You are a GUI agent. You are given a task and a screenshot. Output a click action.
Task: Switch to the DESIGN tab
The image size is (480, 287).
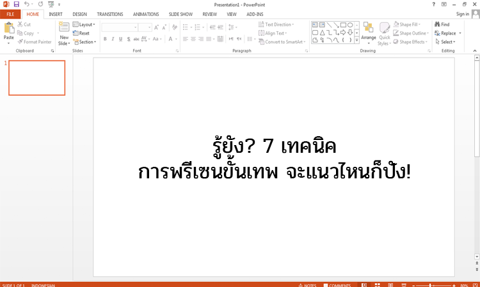point(79,14)
